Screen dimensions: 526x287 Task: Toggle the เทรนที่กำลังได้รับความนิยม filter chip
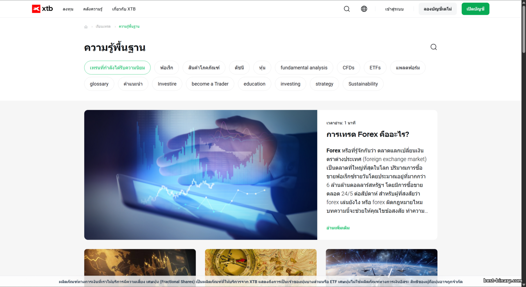(x=117, y=68)
